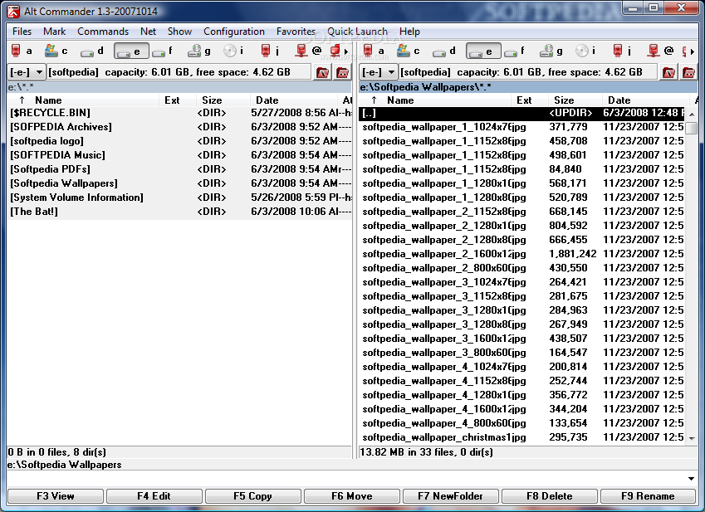Image resolution: width=705 pixels, height=512 pixels.
Task: Open the Net menu
Action: point(148,32)
